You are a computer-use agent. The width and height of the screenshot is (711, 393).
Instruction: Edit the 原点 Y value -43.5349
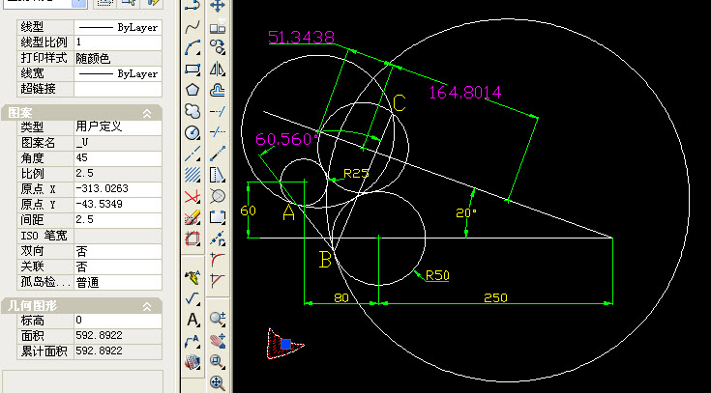[118, 204]
